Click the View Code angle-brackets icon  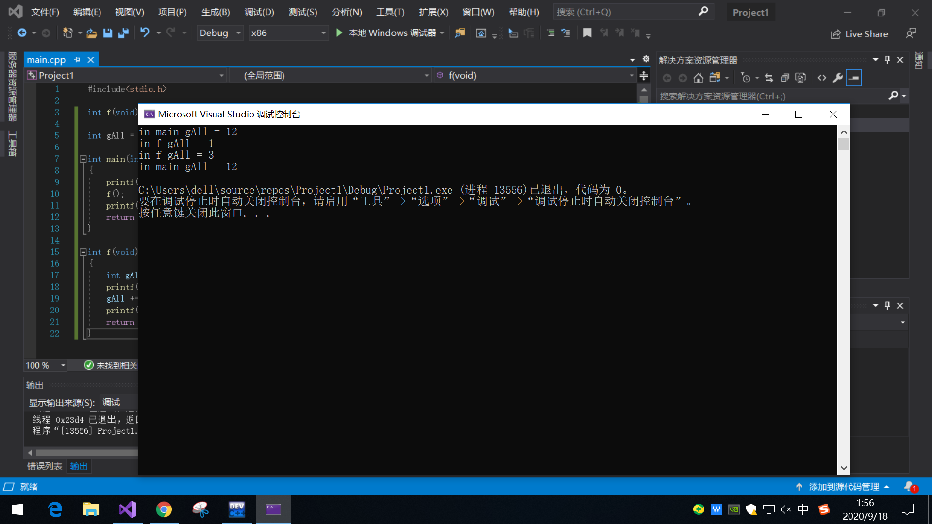(822, 78)
